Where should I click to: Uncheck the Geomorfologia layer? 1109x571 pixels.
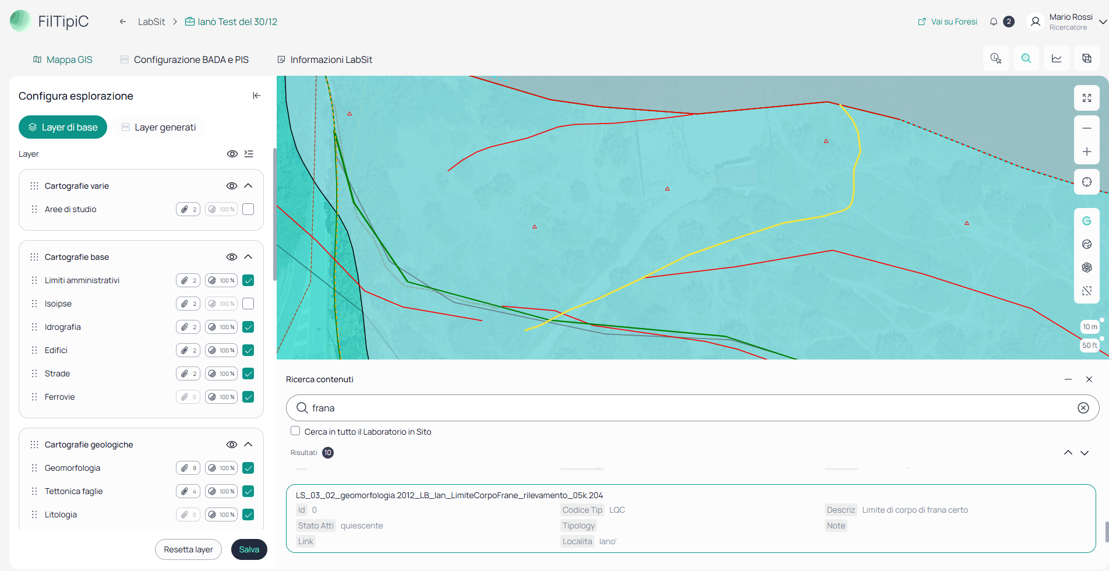click(248, 468)
